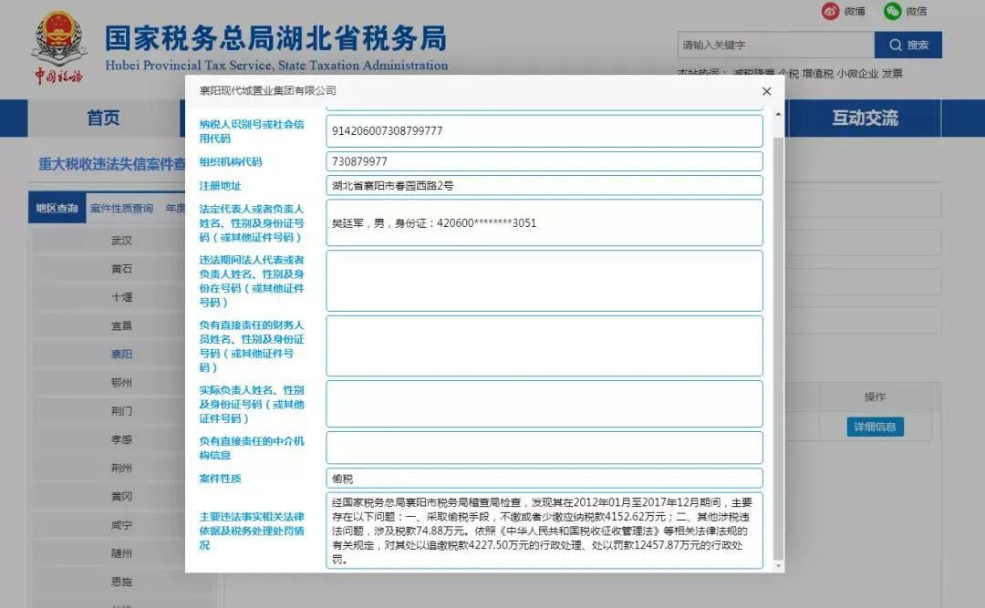Click the 详细信息 button

pyautogui.click(x=875, y=426)
